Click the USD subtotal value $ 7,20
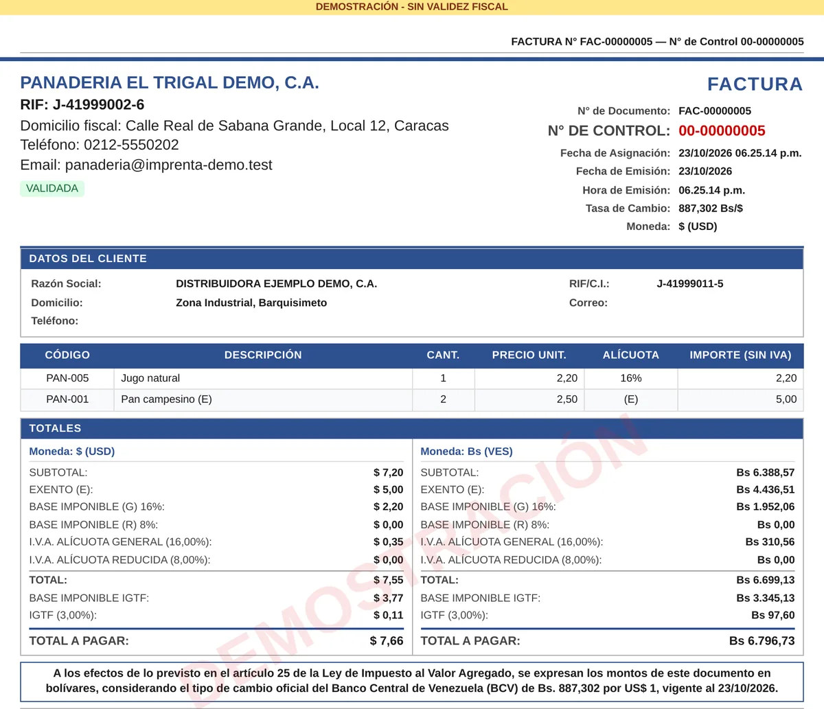Image resolution: width=824 pixels, height=709 pixels. click(x=389, y=473)
